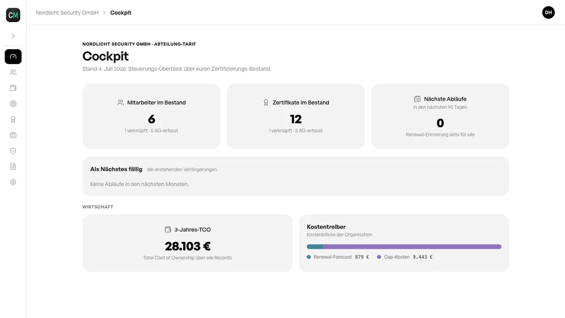
Task: Click the purple Gap-Kosten bar segment
Action: (412, 247)
